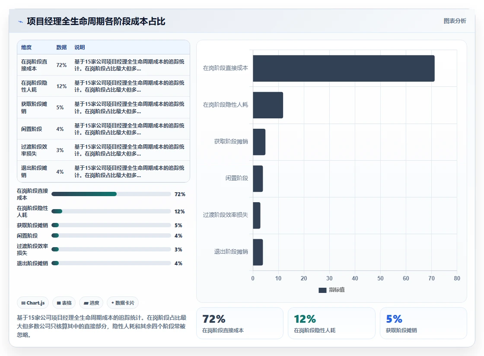Click the 获取阶段摊销 progress bar
The height and width of the screenshot is (356, 484).
[111, 225]
